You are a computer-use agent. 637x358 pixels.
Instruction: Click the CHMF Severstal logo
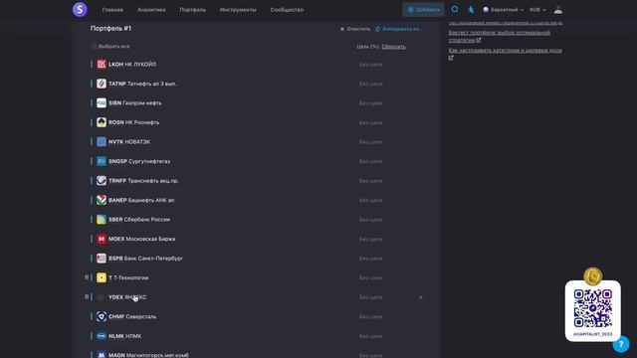pyautogui.click(x=102, y=316)
